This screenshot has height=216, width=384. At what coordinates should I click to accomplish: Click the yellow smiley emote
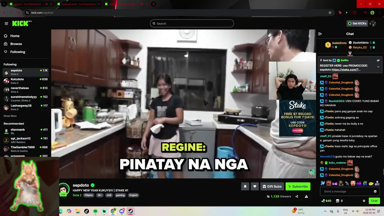pyautogui.click(x=371, y=183)
